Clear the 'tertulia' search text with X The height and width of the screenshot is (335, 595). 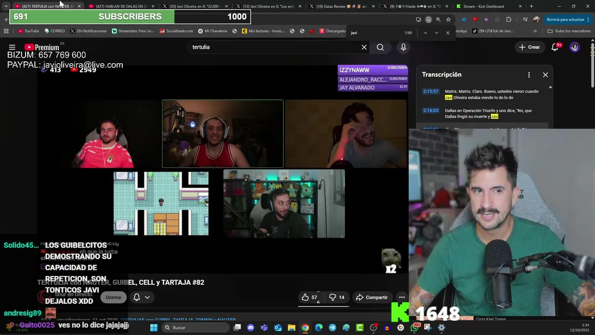(364, 47)
